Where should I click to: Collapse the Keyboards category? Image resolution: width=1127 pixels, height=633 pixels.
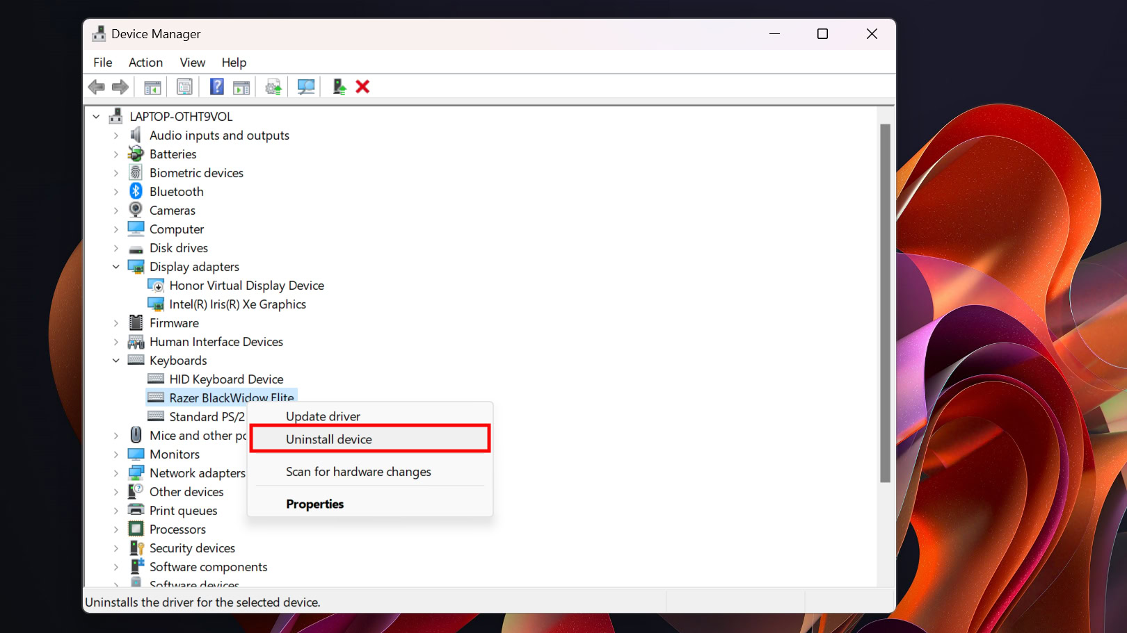[x=116, y=361]
